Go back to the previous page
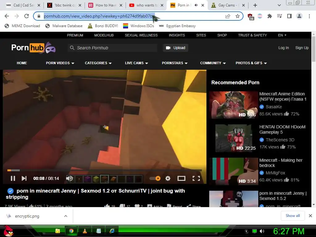This screenshot has width=316, height=237. pyautogui.click(x=7, y=16)
